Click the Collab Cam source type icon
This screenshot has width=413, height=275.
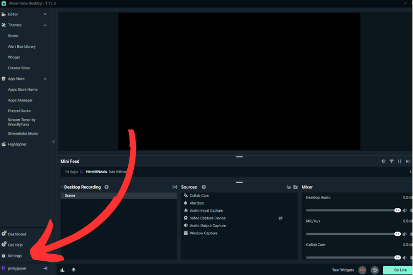coord(186,195)
